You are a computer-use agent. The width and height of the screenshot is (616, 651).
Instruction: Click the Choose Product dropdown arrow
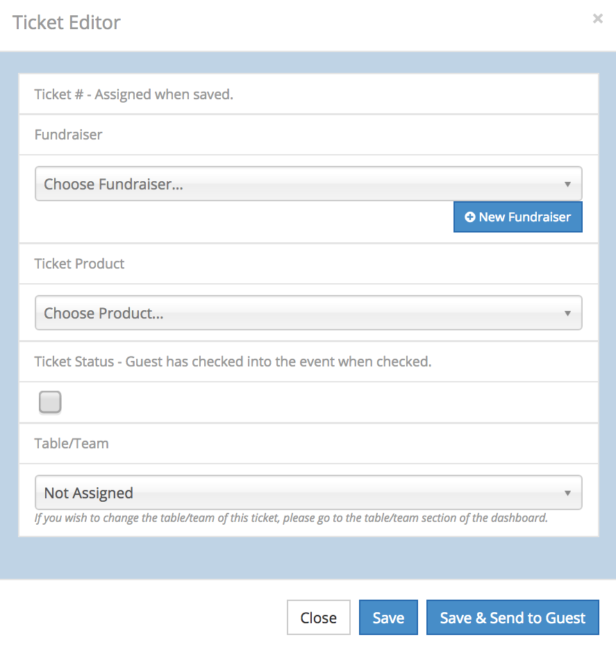(567, 314)
